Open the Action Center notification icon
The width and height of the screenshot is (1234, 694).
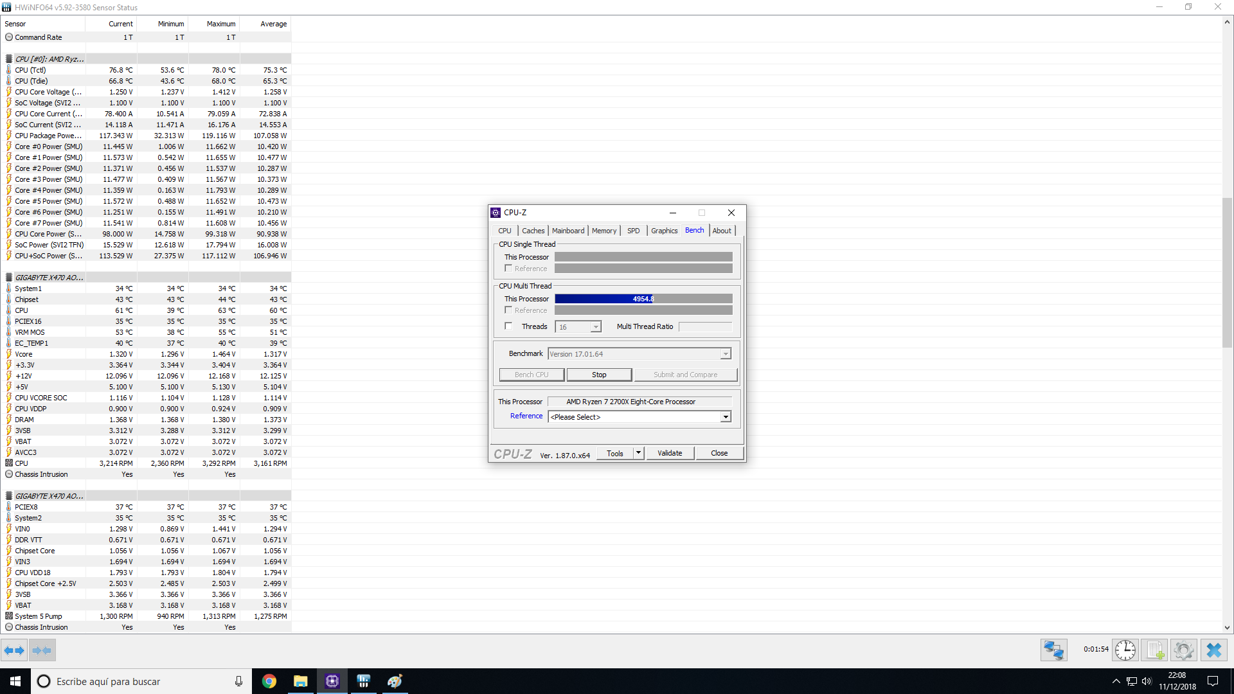pos(1213,681)
